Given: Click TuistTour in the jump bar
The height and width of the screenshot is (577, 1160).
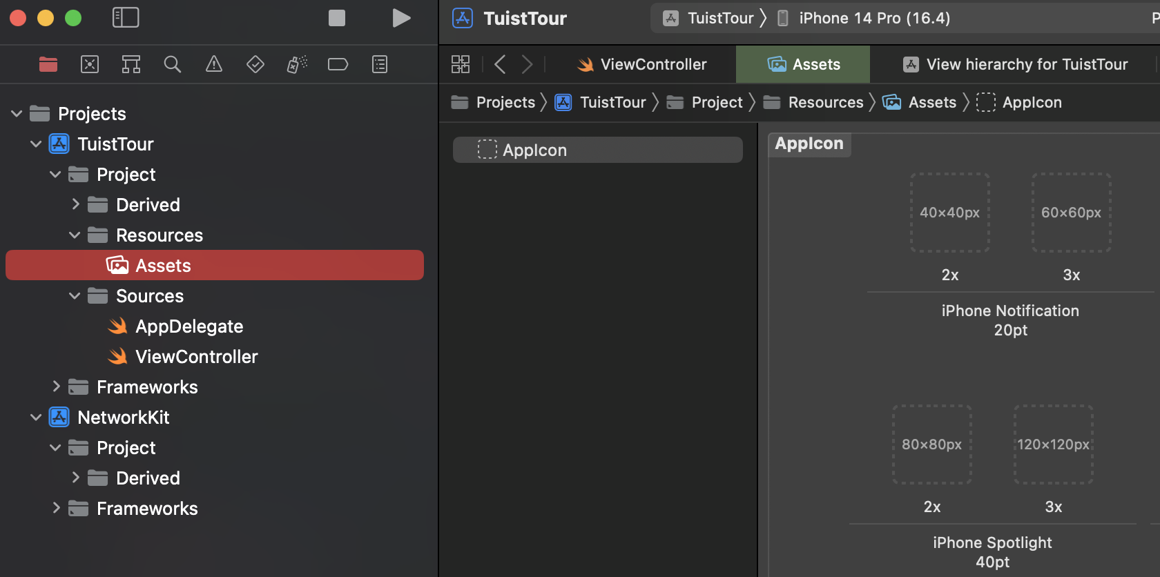Looking at the screenshot, I should [x=601, y=102].
